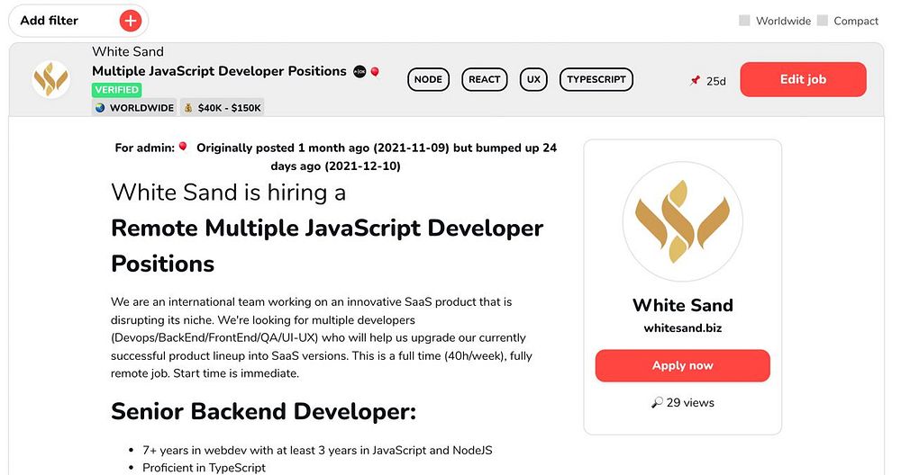Open the whitesand.biz website link
This screenshot has height=475, width=901.
click(683, 328)
